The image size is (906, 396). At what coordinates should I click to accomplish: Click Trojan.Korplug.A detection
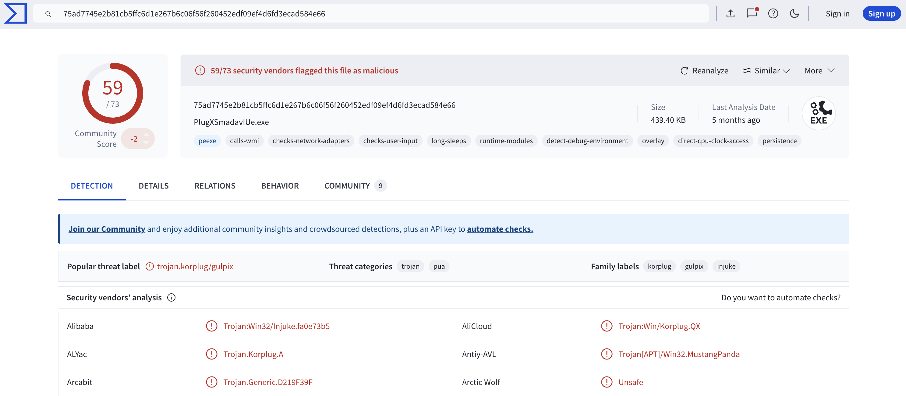pos(253,354)
